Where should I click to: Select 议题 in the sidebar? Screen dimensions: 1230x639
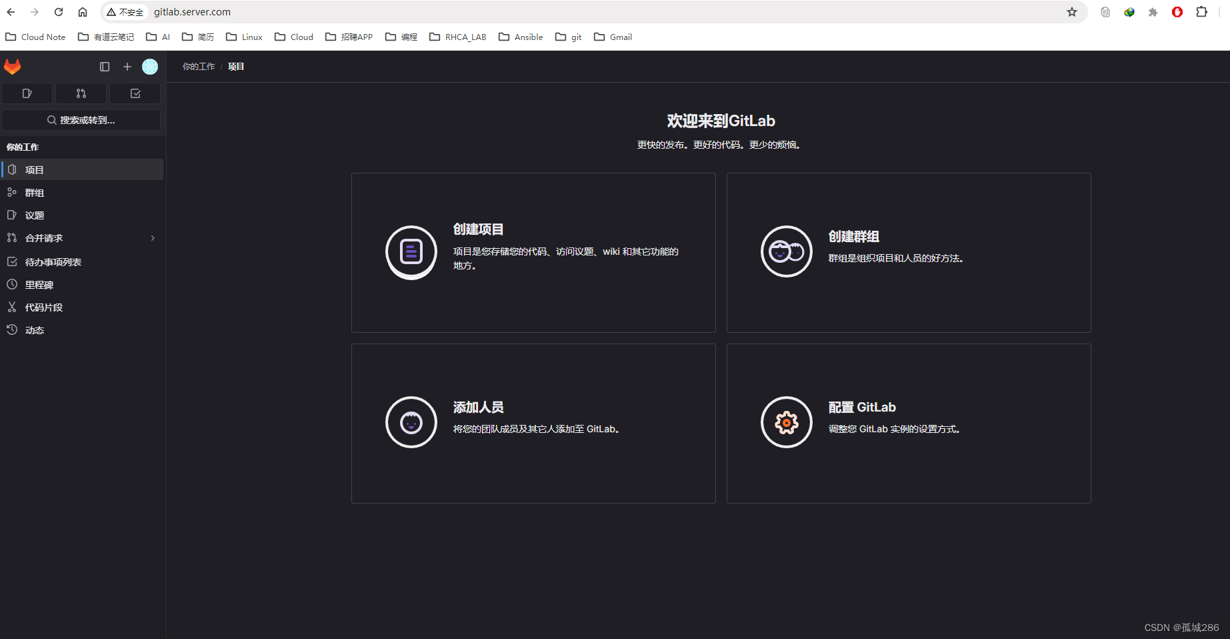pos(82,215)
